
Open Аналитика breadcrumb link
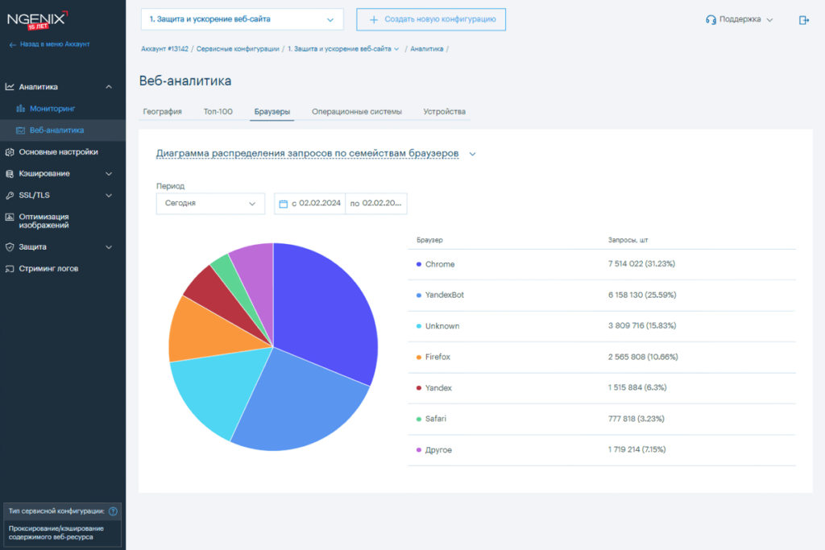tap(427, 49)
